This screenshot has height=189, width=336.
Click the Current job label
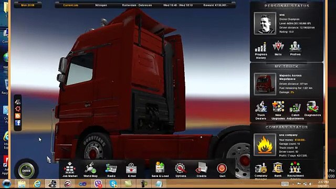[x=70, y=5]
